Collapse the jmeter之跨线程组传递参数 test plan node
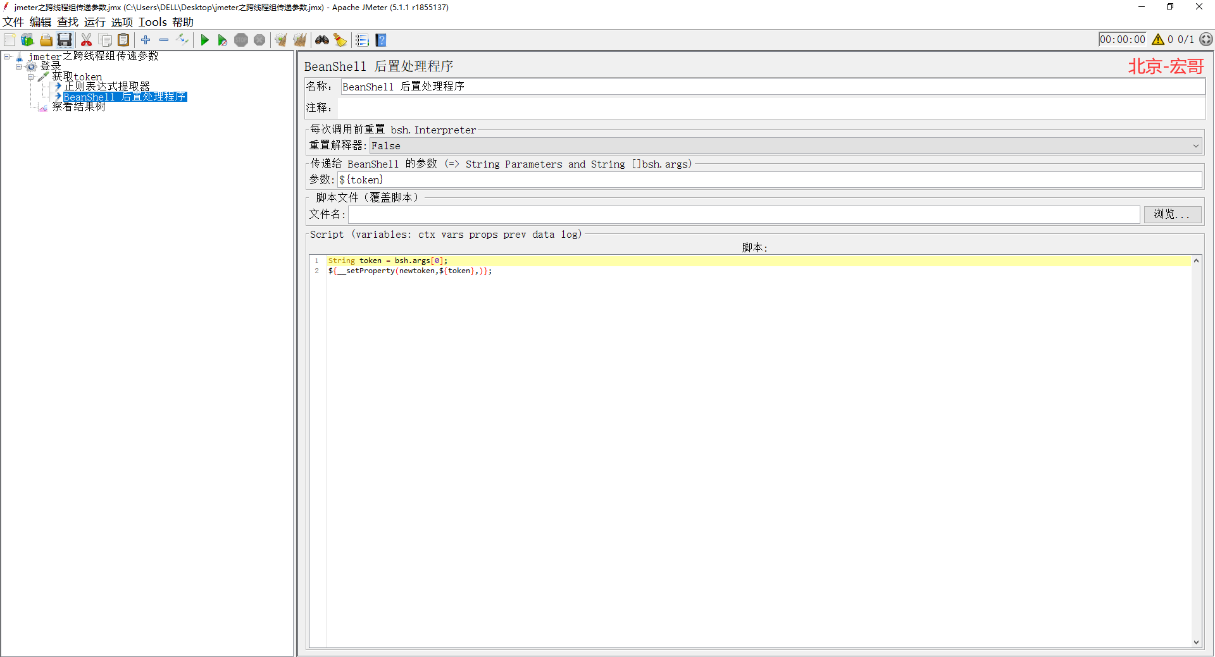1215x657 pixels. coord(7,56)
